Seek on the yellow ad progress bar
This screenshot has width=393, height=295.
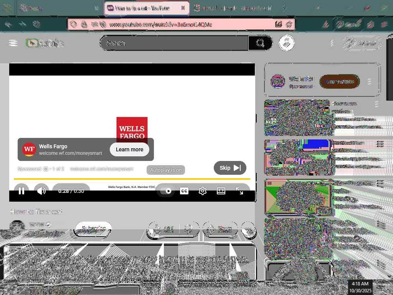(x=132, y=179)
